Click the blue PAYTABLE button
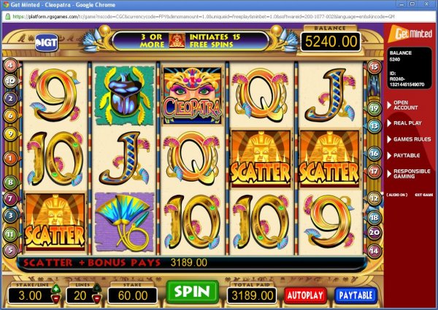Viewport: 438px width, 310px height. [x=356, y=295]
